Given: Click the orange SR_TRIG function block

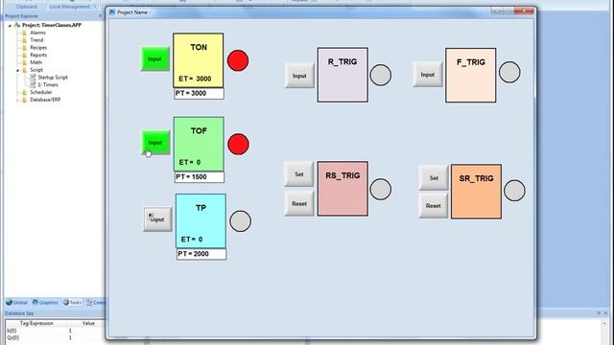Looking at the screenshot, I should (476, 192).
